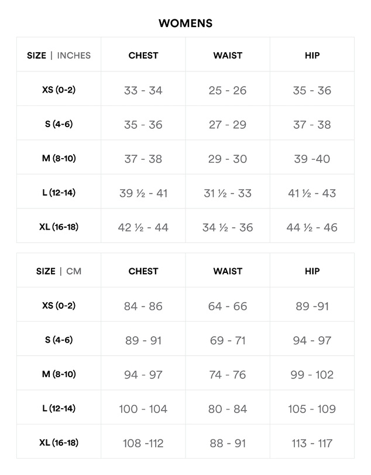Select the SIZE | CM header cell
Screen dimensions: 371x475
[59, 271]
